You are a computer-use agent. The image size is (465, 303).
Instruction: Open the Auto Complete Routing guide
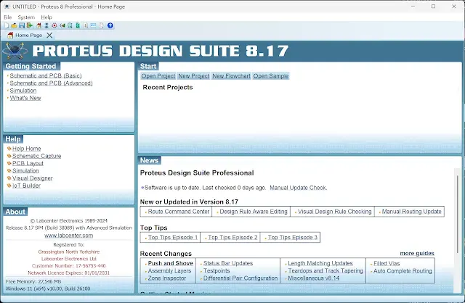pyautogui.click(x=403, y=271)
